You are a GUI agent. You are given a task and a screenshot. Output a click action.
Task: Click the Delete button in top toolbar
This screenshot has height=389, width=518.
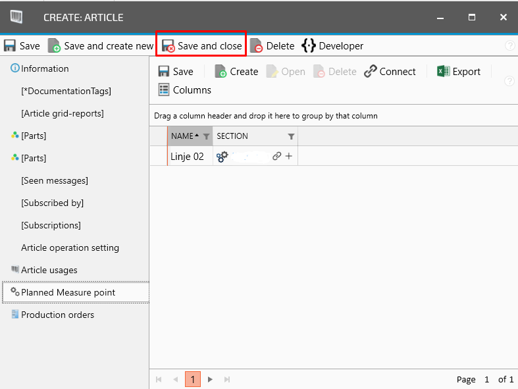point(272,46)
